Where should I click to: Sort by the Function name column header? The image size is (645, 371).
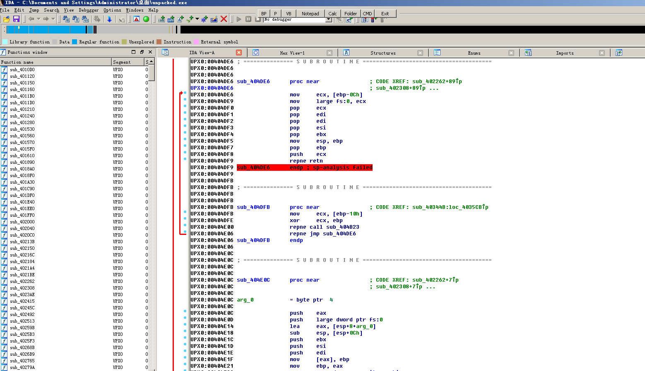click(56, 62)
